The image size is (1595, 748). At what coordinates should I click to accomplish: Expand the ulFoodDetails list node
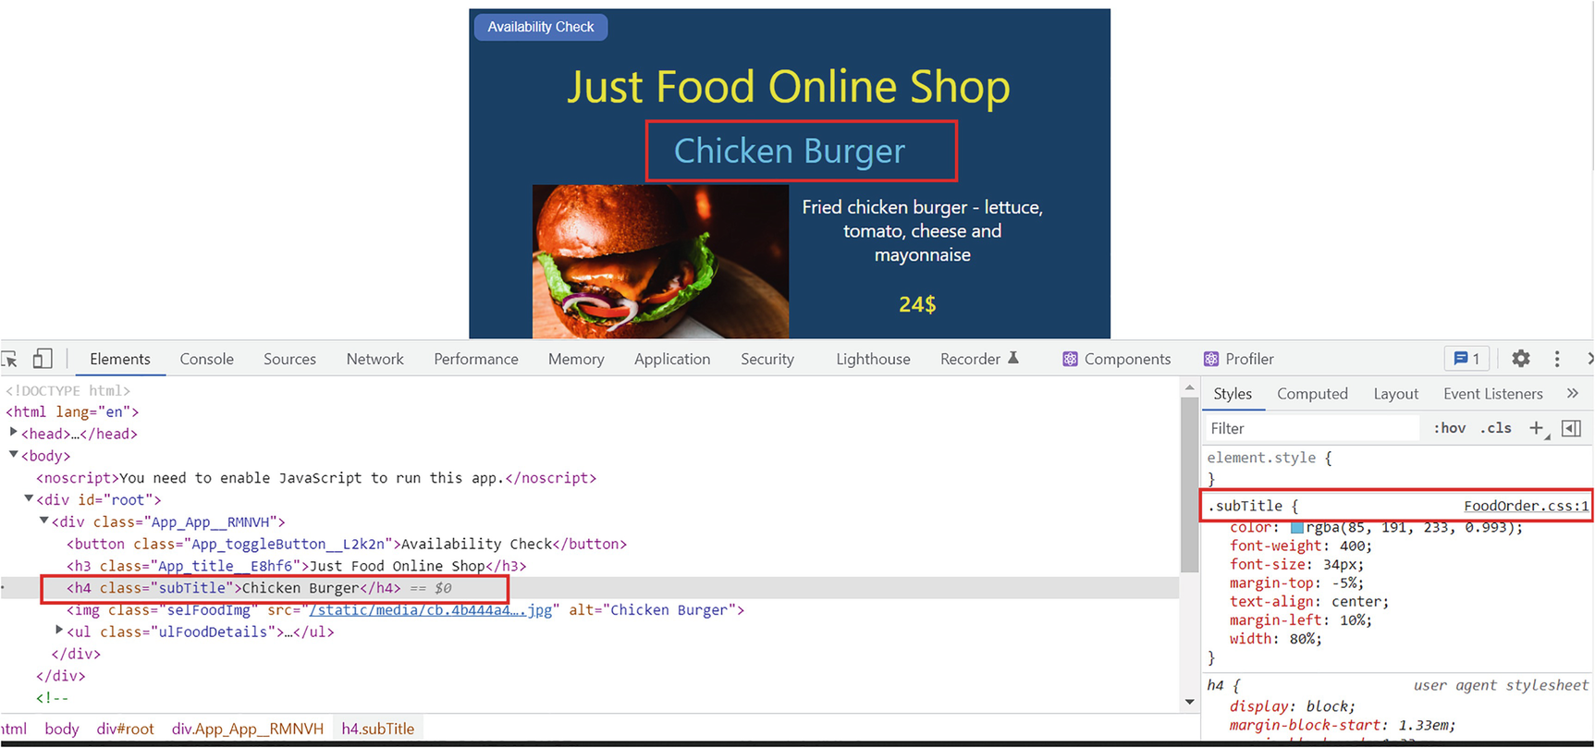[x=59, y=631]
